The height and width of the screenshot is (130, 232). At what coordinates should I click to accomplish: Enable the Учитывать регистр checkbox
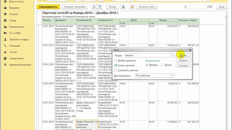coord(116,70)
